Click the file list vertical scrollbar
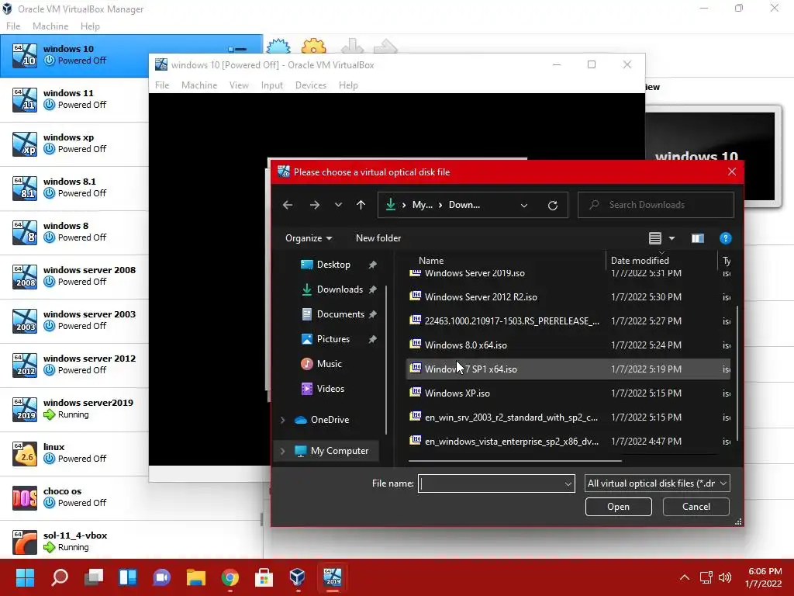Screen dimensions: 794x596 coord(737,372)
